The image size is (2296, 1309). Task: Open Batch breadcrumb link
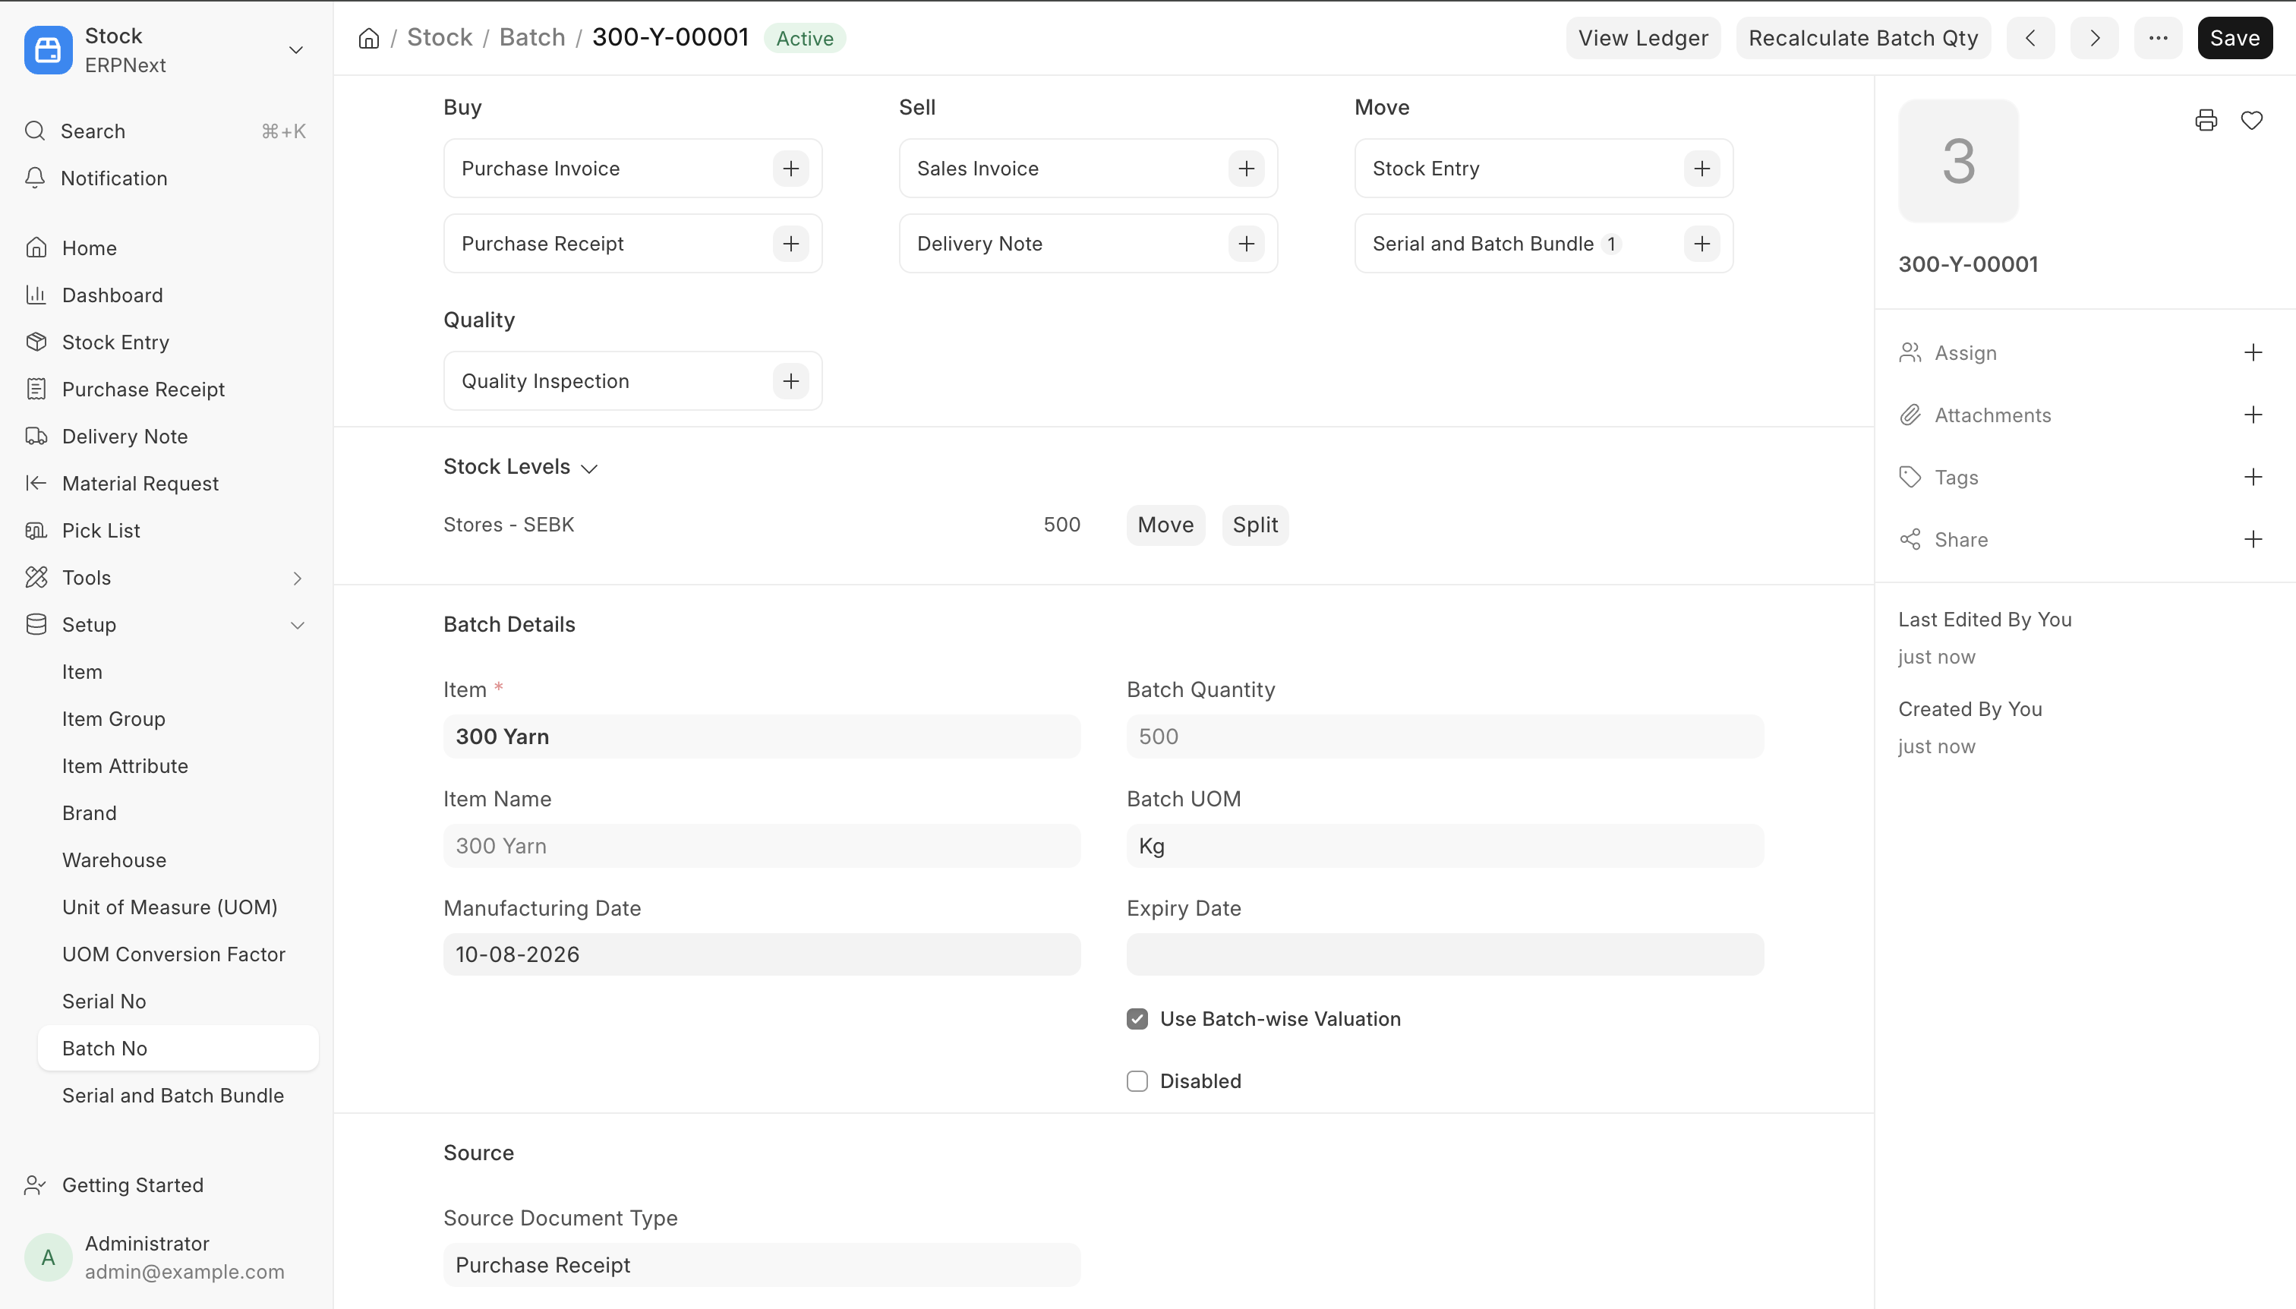point(532,38)
